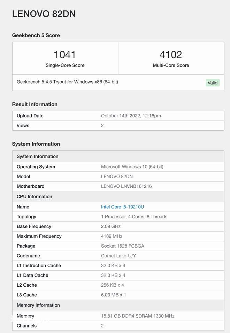Click the 15.81 GB DDR4 memory value
This screenshot has height=333, width=230.
[x=138, y=316]
